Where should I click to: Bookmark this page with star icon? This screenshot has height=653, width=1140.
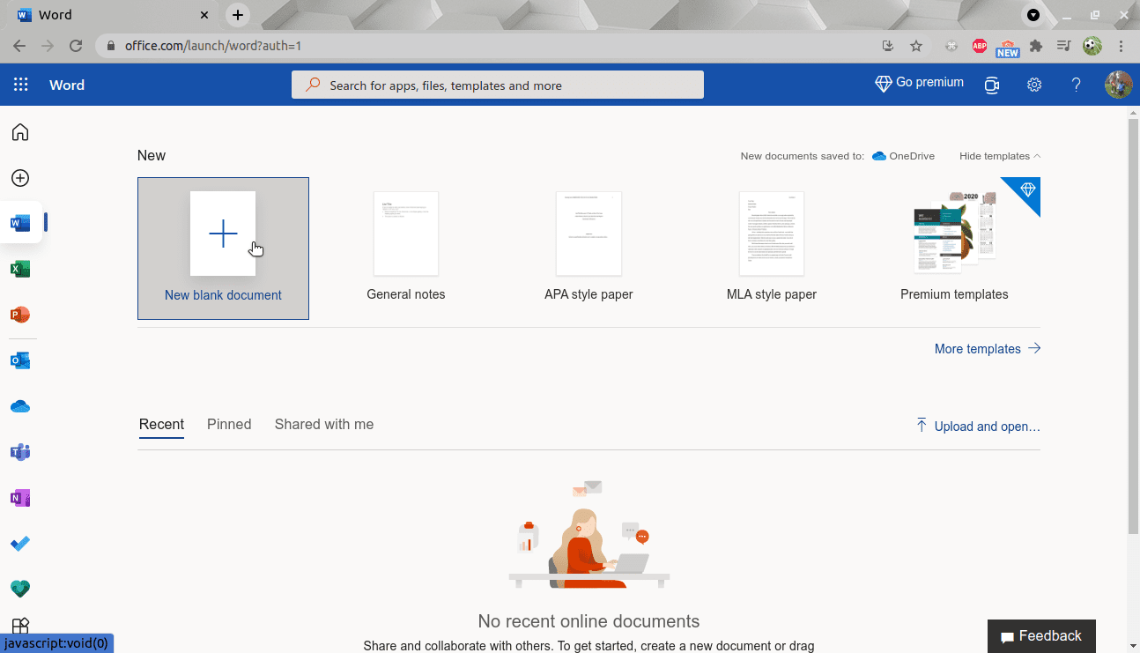click(x=916, y=46)
